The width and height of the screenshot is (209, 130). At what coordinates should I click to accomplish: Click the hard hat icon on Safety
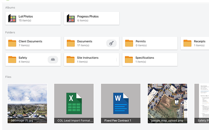click(x=53, y=59)
